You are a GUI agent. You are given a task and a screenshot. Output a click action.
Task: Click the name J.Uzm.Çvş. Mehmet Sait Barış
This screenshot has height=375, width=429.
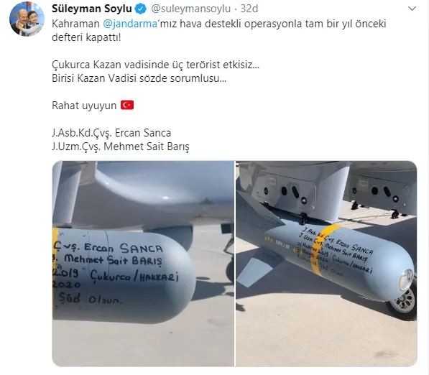[x=121, y=147]
